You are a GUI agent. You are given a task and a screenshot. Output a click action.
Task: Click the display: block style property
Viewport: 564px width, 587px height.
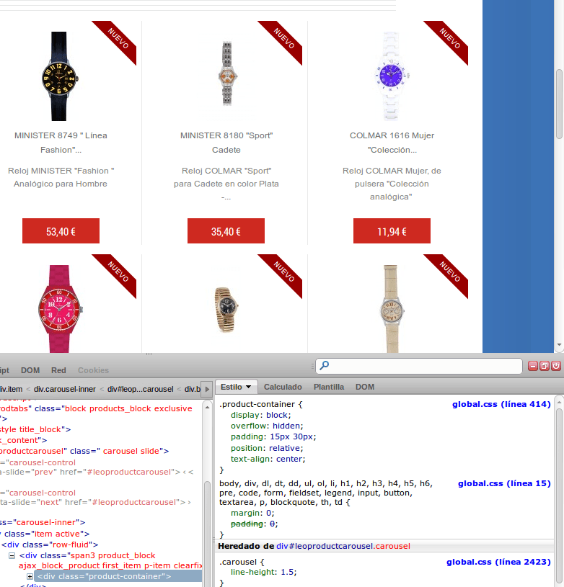tap(261, 415)
